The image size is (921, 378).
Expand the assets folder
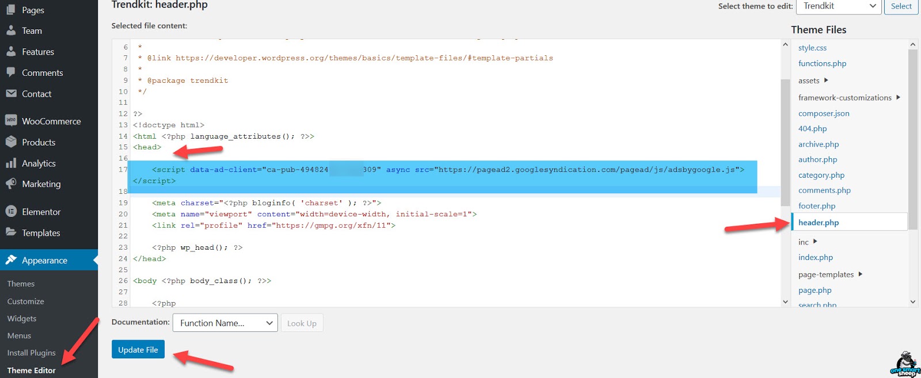(813, 81)
